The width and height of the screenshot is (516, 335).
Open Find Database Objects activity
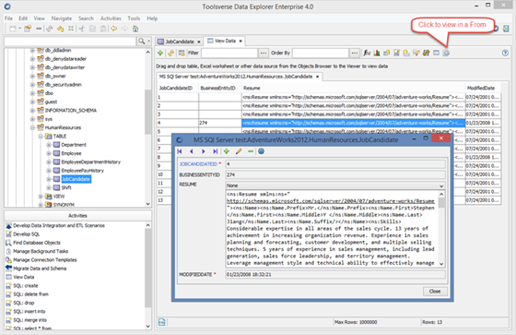pyautogui.click(x=37, y=243)
